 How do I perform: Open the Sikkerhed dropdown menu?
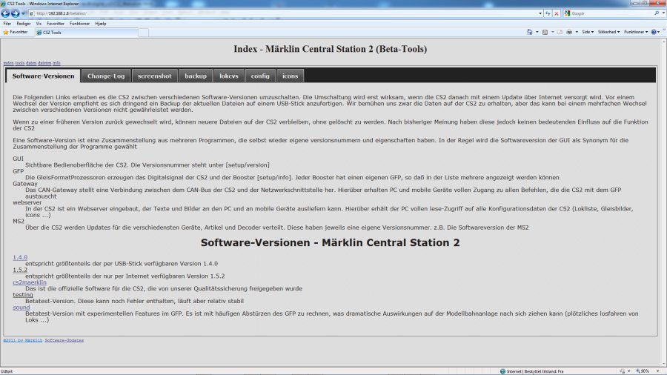coord(608,32)
